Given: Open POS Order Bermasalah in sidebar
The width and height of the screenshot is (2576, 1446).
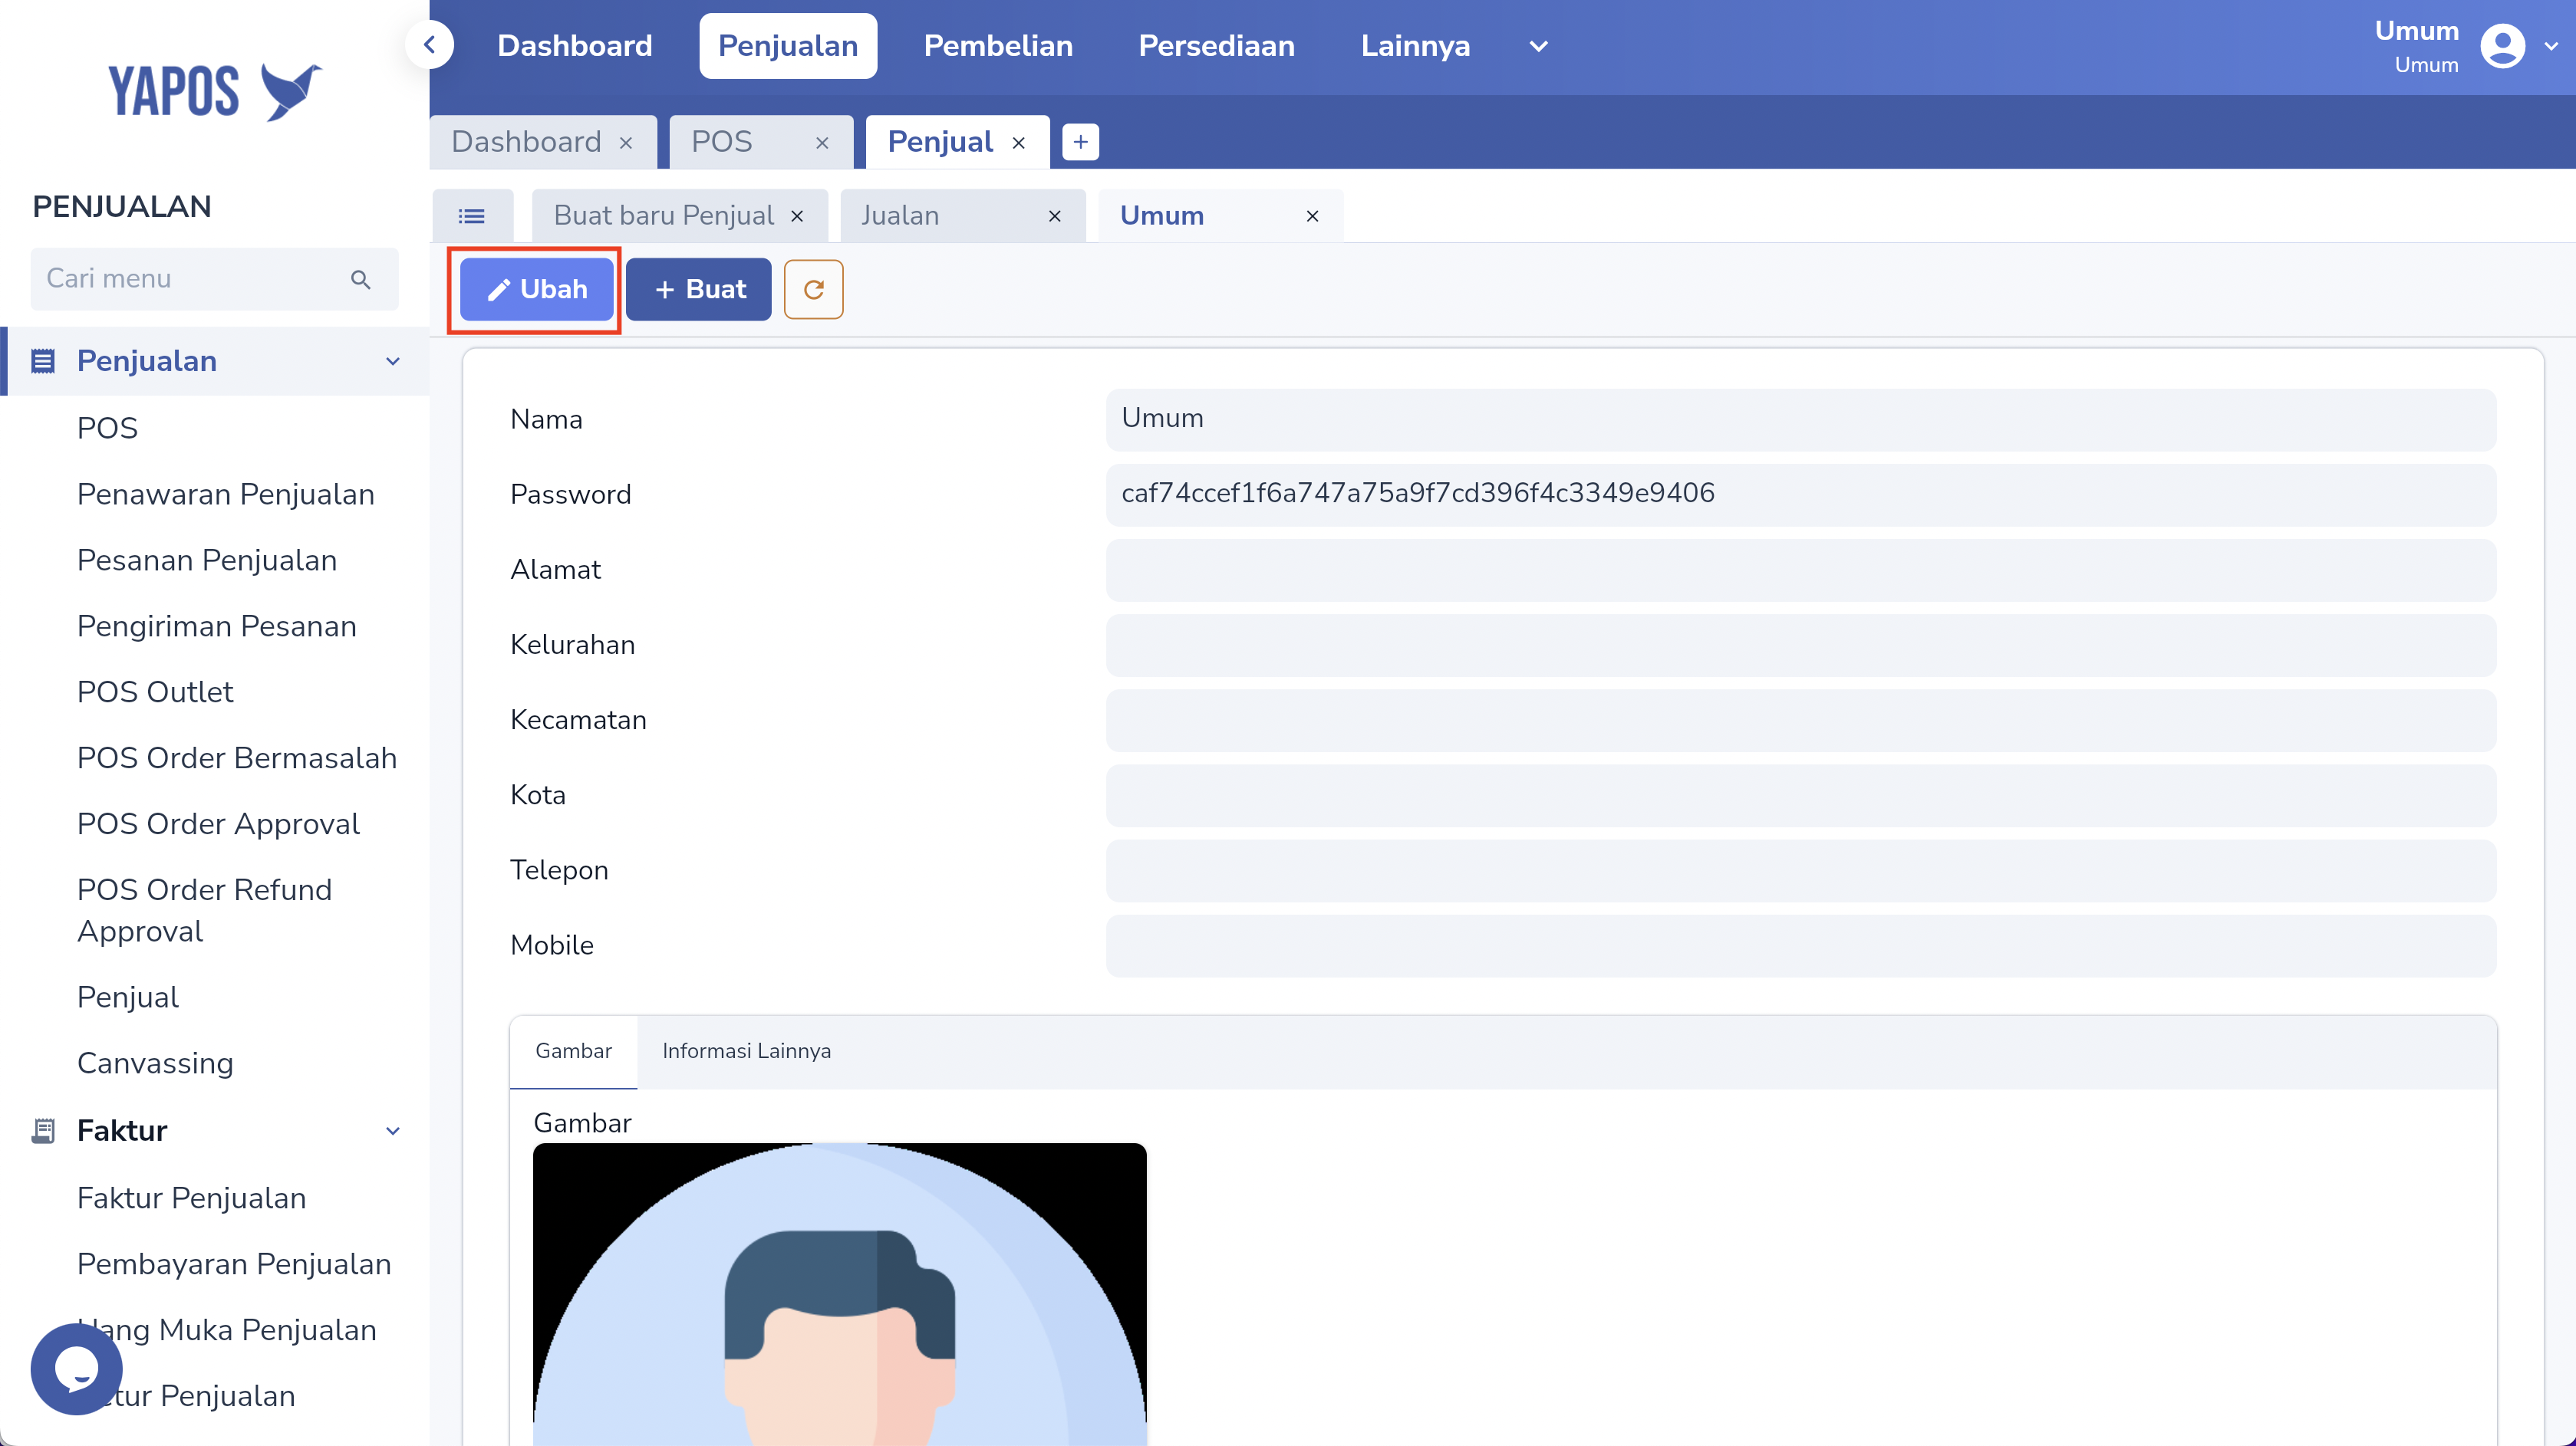Looking at the screenshot, I should [236, 758].
